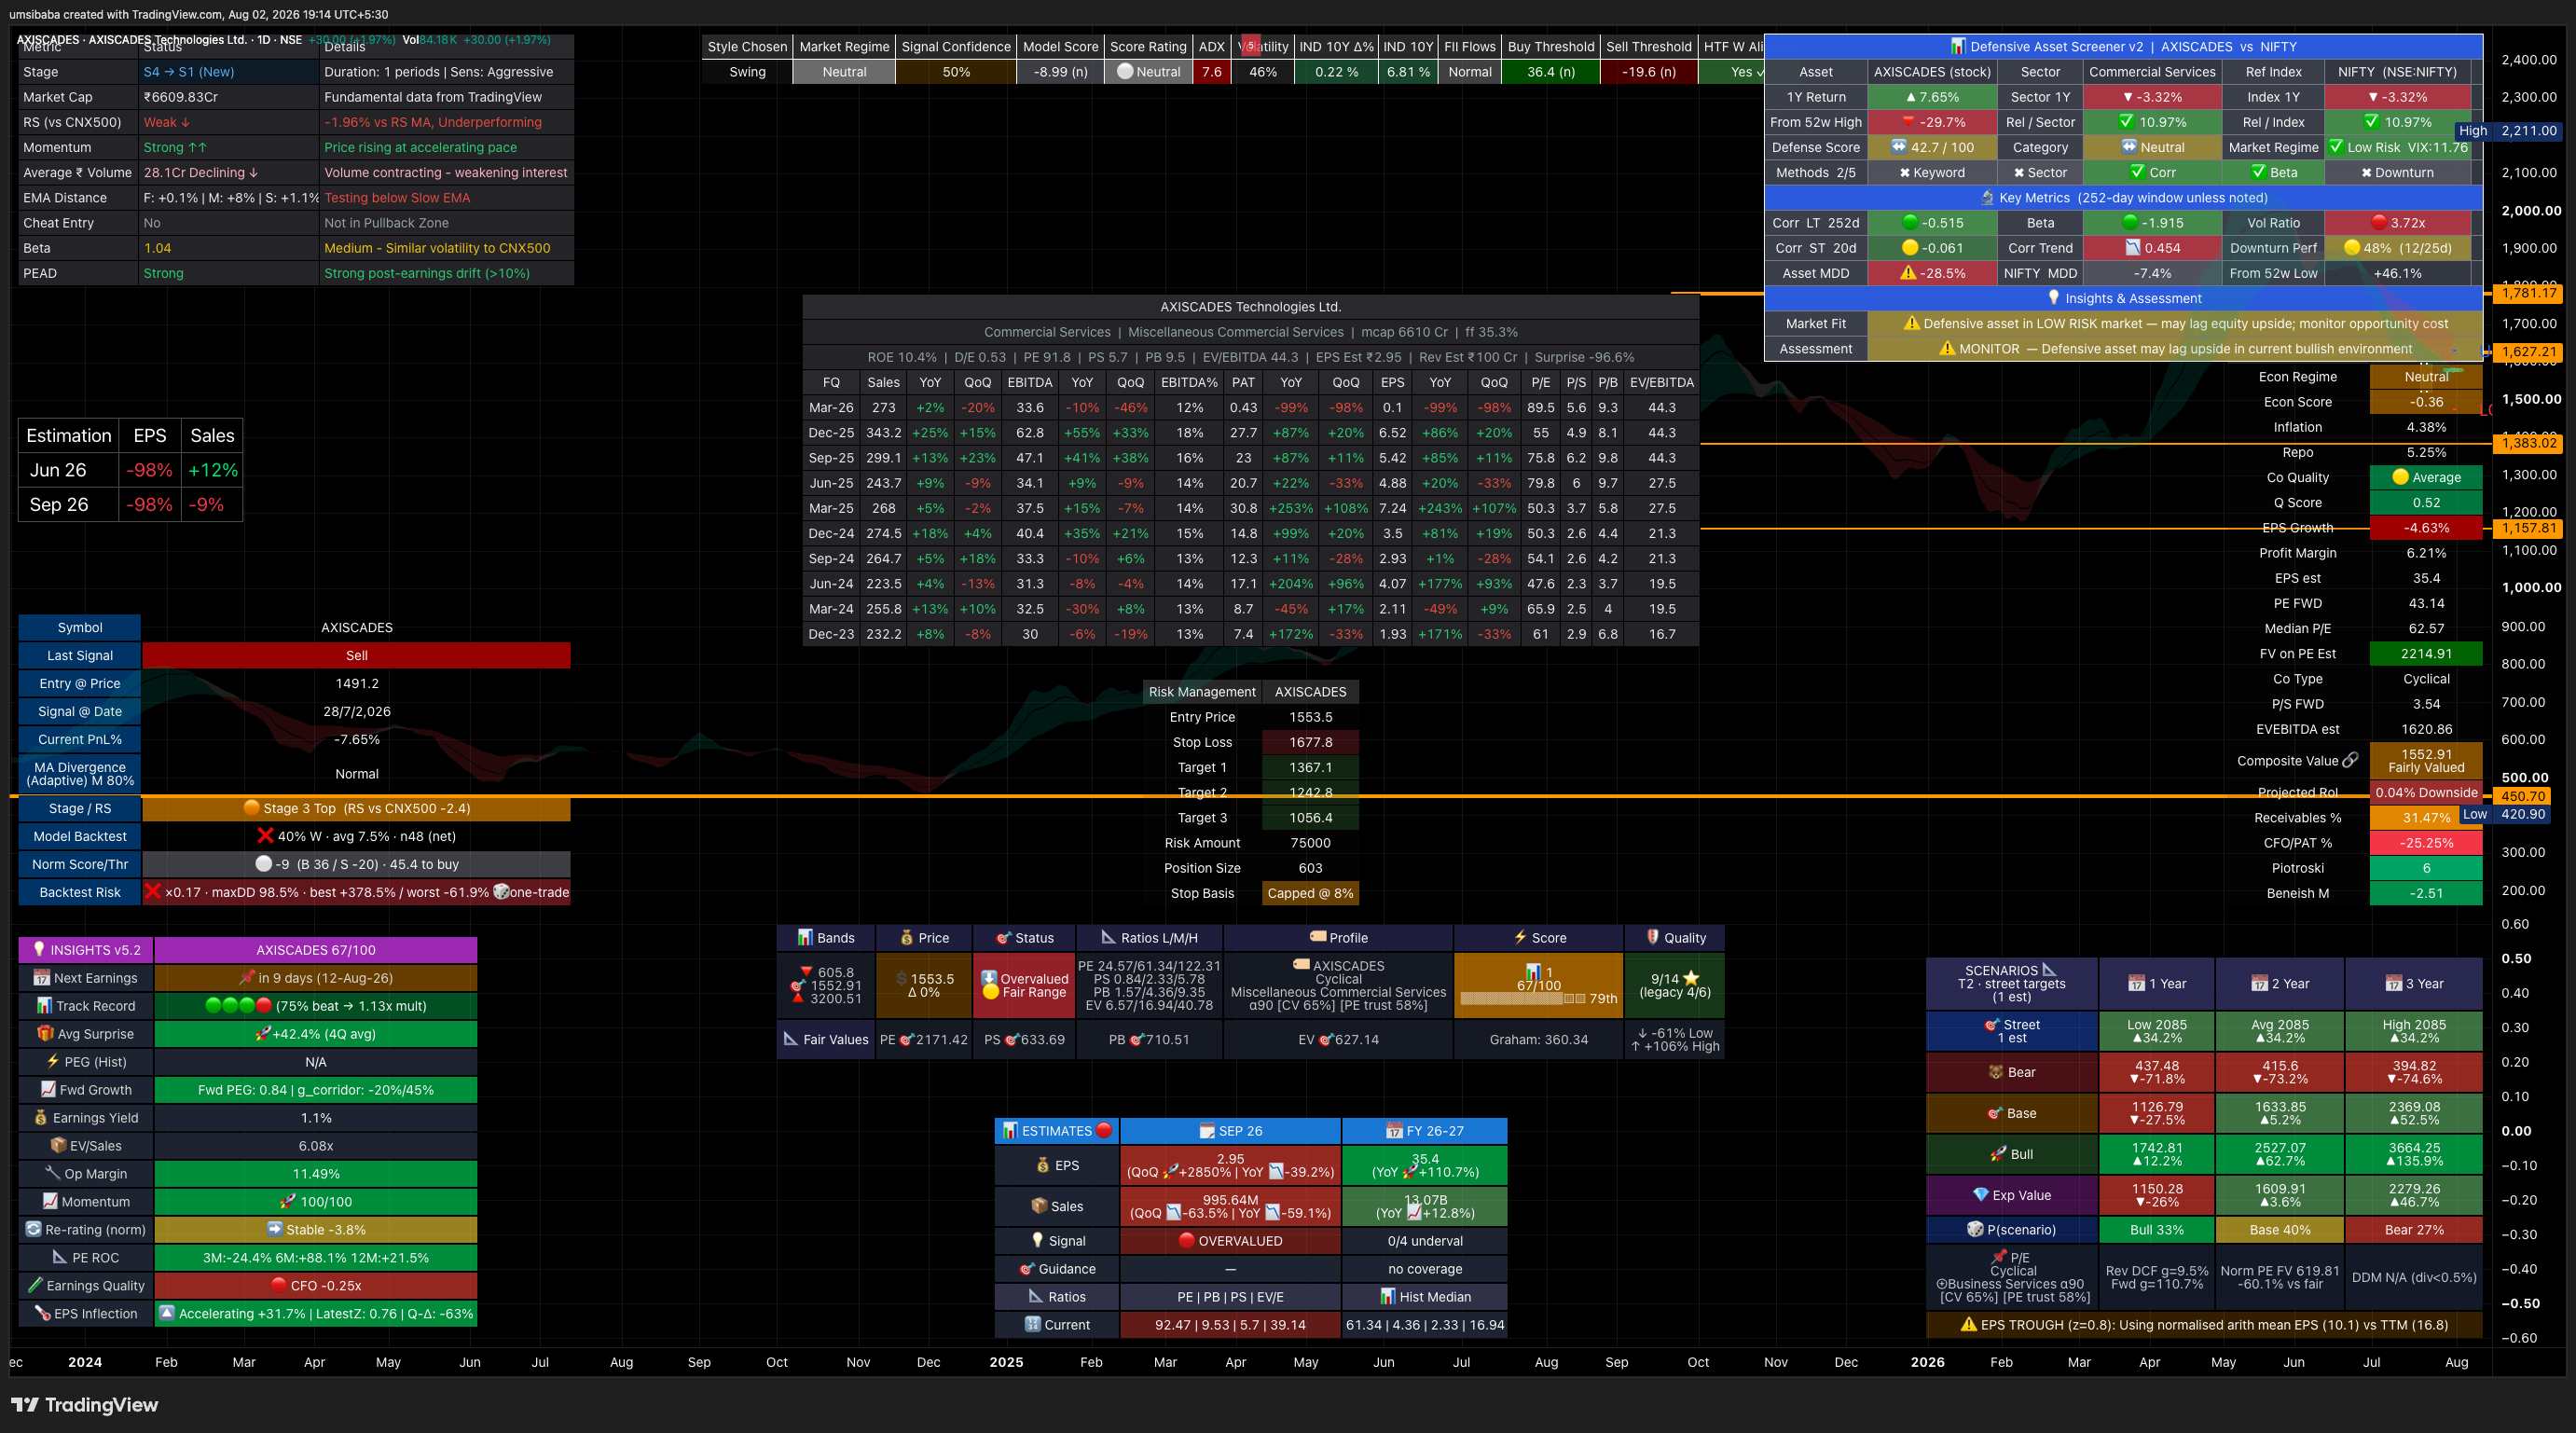Click the warning icon in the EPS TROUGH note

click(1968, 1325)
